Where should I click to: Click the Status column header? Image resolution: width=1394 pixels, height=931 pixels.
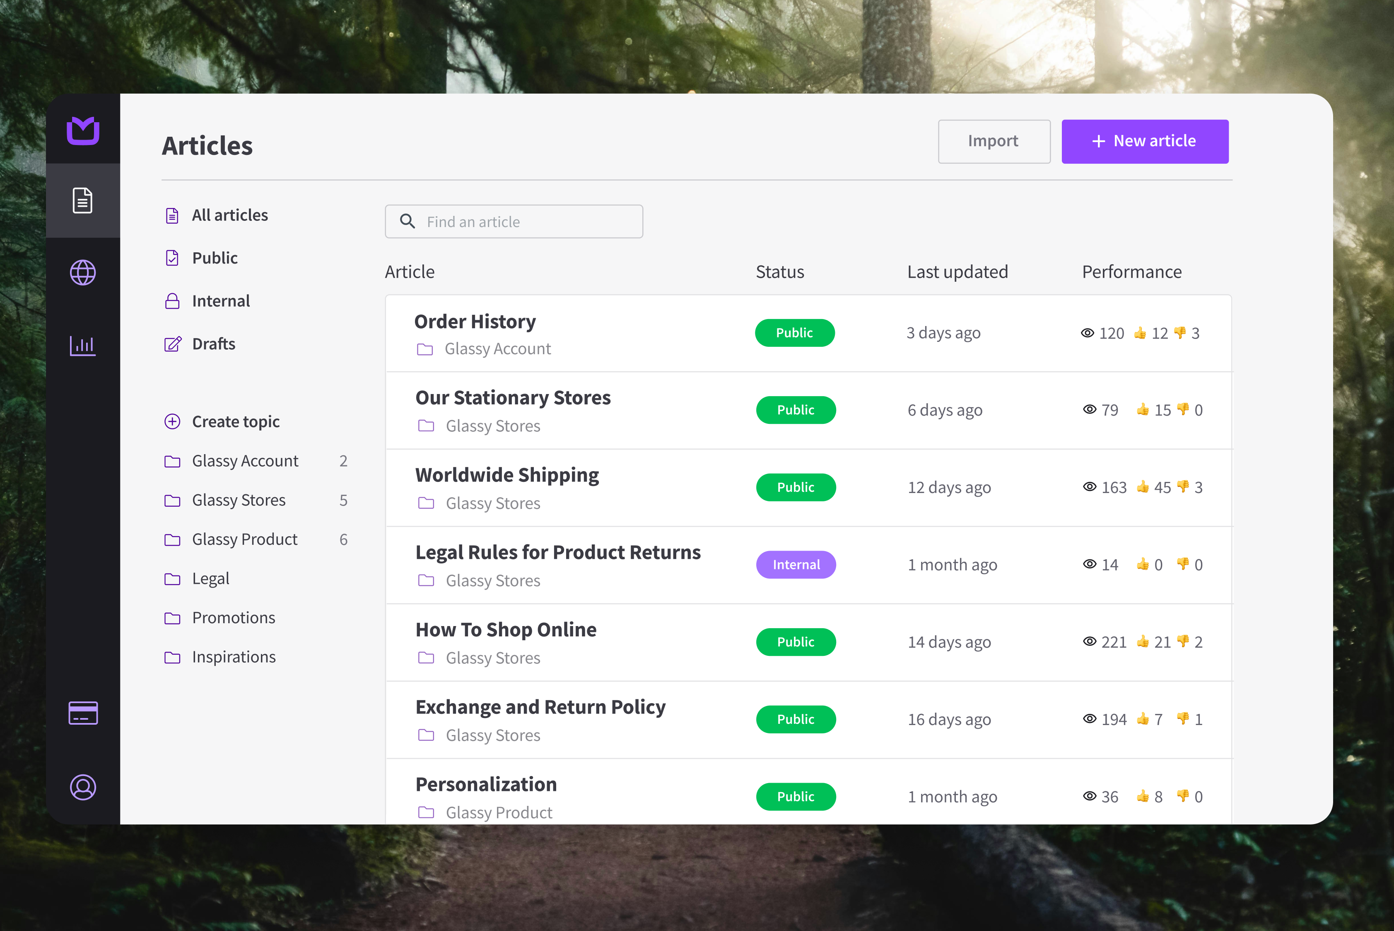(780, 272)
